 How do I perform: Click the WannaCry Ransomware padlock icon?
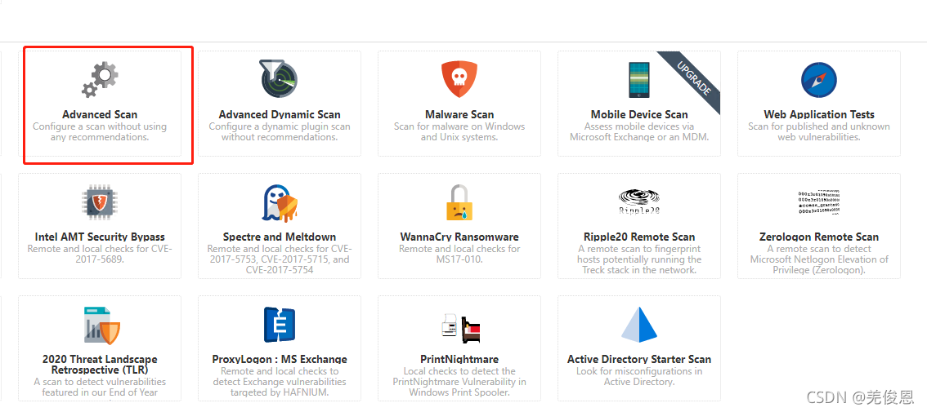tap(459, 202)
